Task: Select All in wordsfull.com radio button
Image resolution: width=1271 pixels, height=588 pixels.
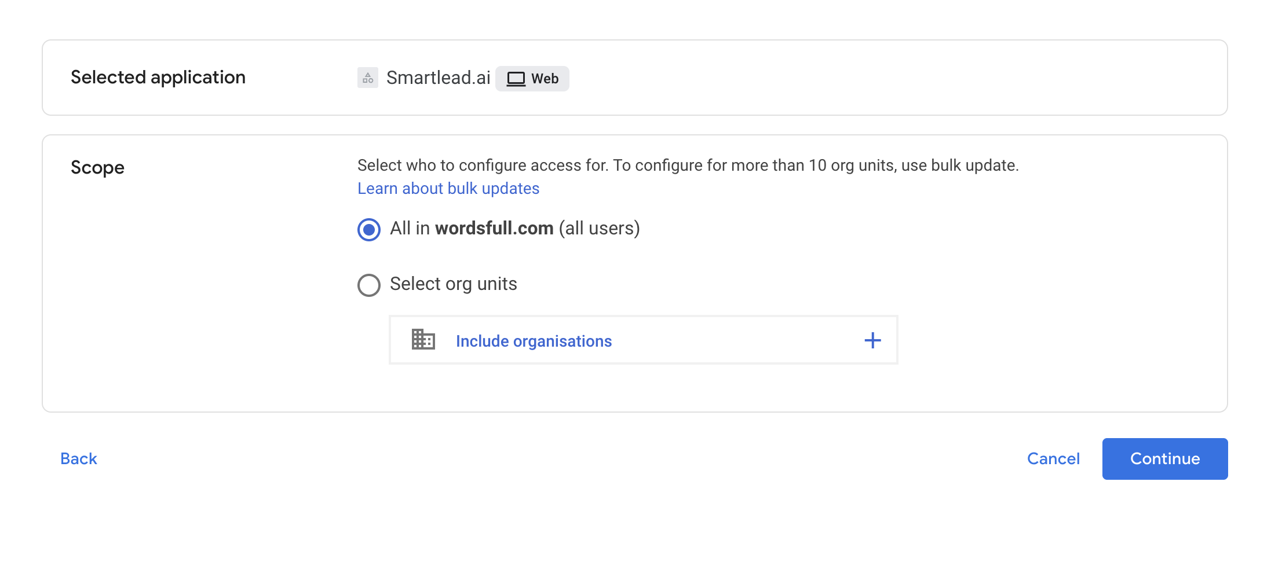Action: point(369,229)
